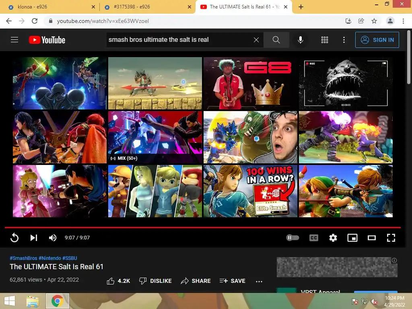
Task: Open the King K. Rool surprised face video
Action: tap(250, 137)
